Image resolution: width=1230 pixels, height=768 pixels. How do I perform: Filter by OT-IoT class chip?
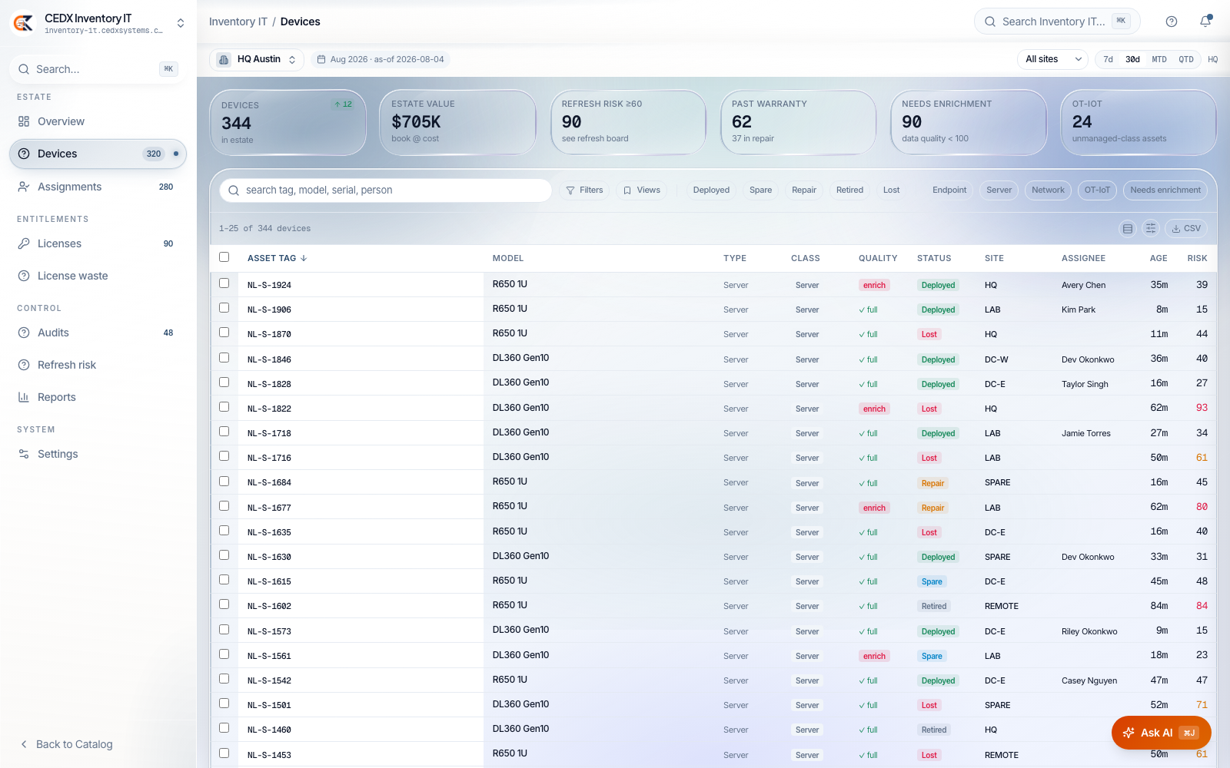tap(1097, 190)
